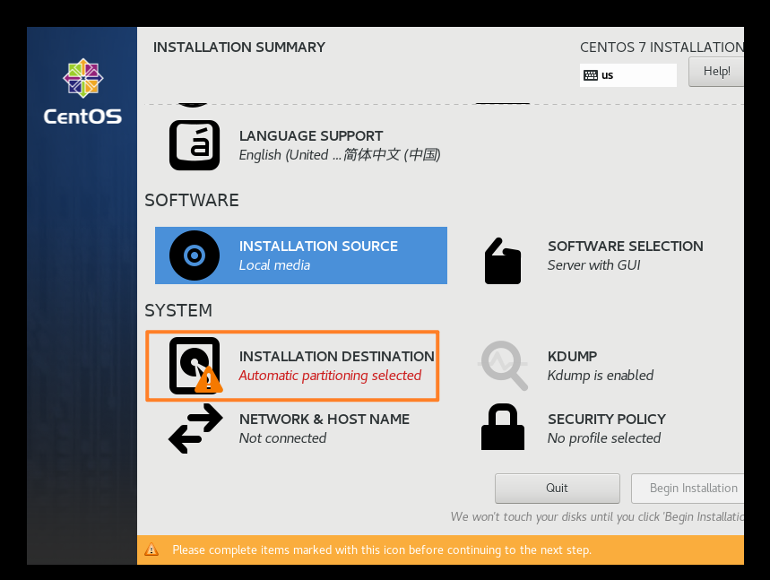The image size is (770, 580).
Task: Open Security Policy padlock icon
Action: (503, 427)
